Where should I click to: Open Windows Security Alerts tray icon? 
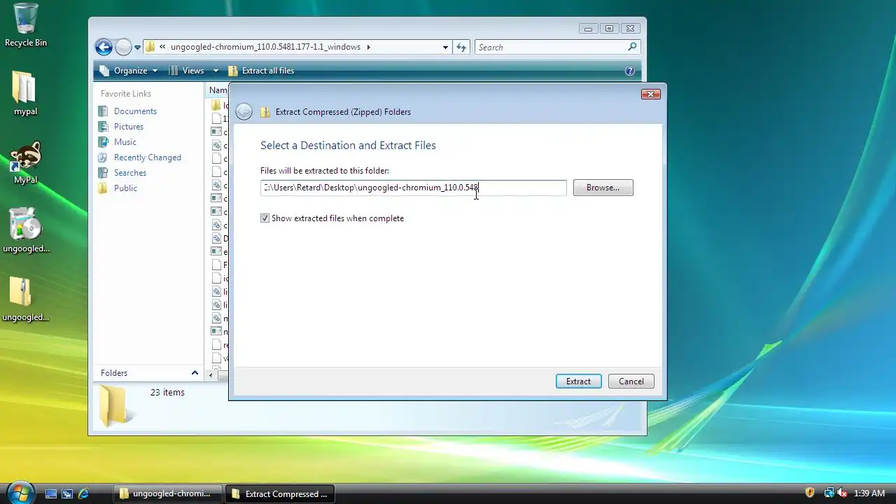tap(810, 493)
